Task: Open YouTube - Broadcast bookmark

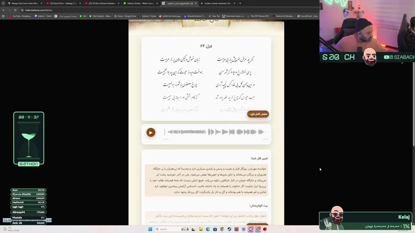Action: pyautogui.click(x=20, y=16)
